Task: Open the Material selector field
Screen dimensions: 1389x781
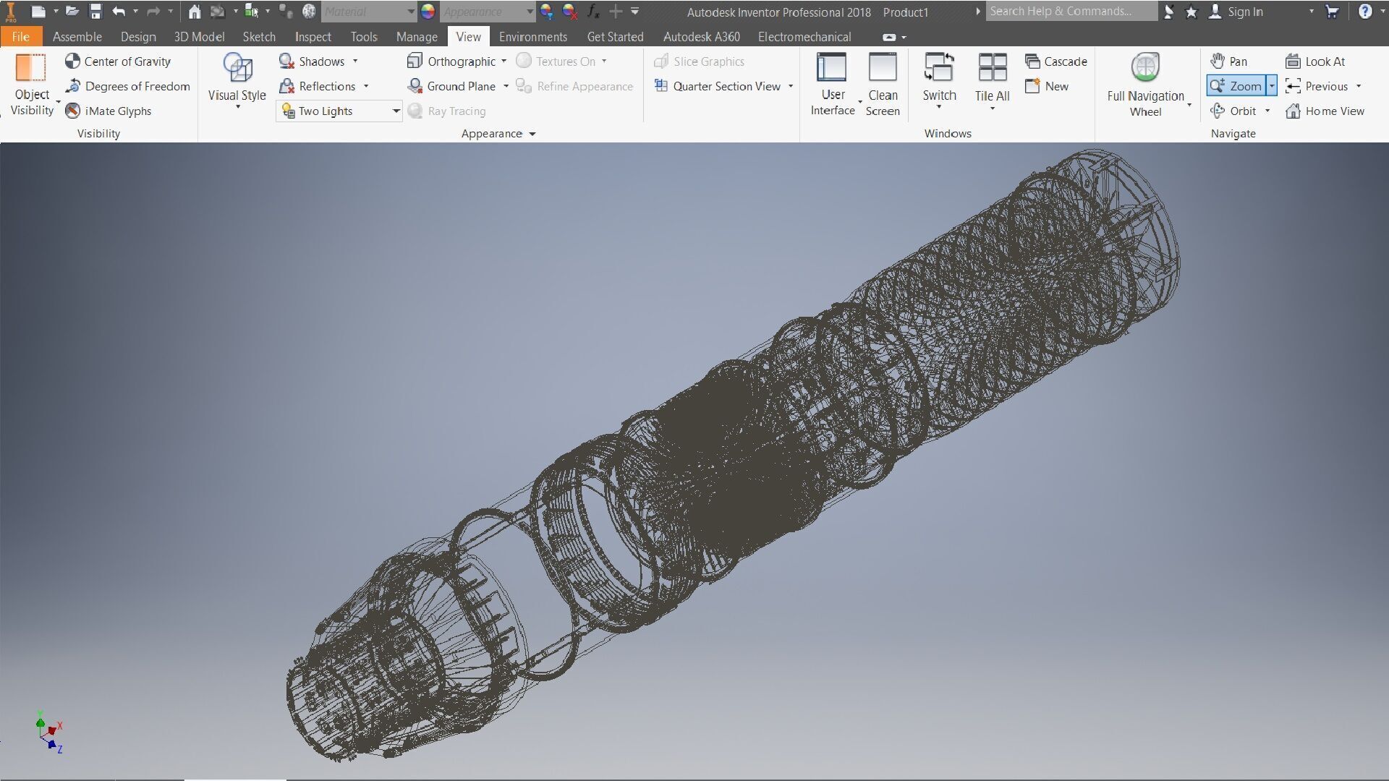Action: click(369, 12)
